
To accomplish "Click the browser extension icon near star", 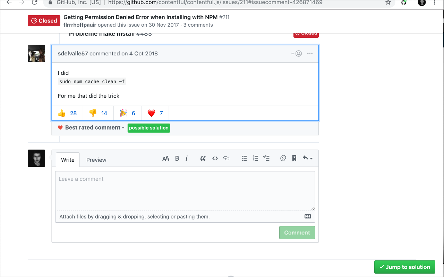I will click(x=404, y=2).
